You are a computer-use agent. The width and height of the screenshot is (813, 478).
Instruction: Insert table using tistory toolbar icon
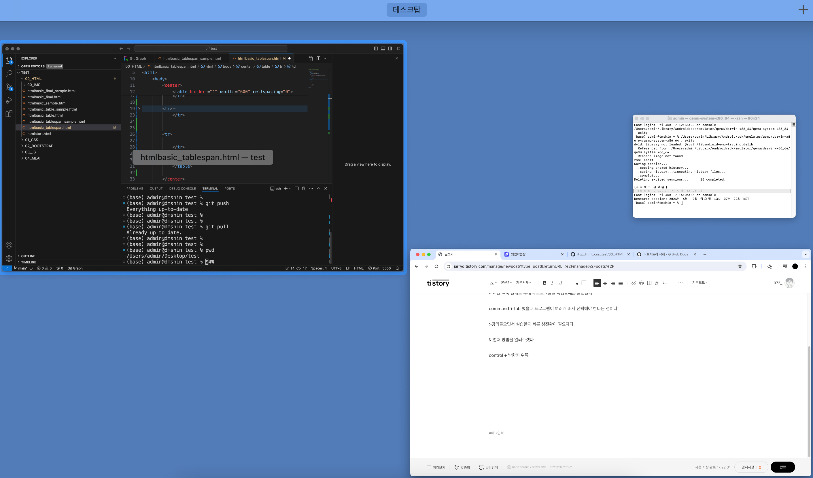point(649,283)
